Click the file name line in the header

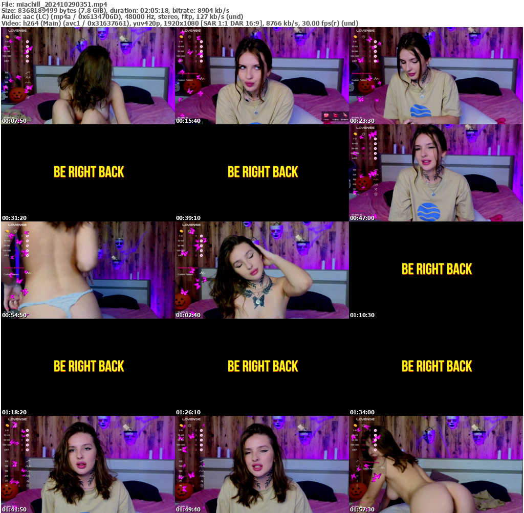[54, 4]
